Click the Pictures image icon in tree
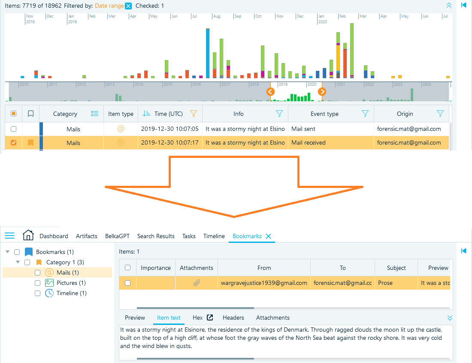Screen dimensions: 472x363 click(x=49, y=283)
